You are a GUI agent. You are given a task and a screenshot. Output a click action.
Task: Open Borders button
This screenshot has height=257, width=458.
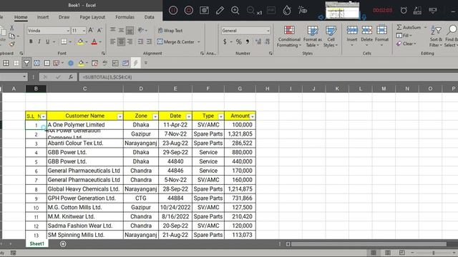point(64,41)
